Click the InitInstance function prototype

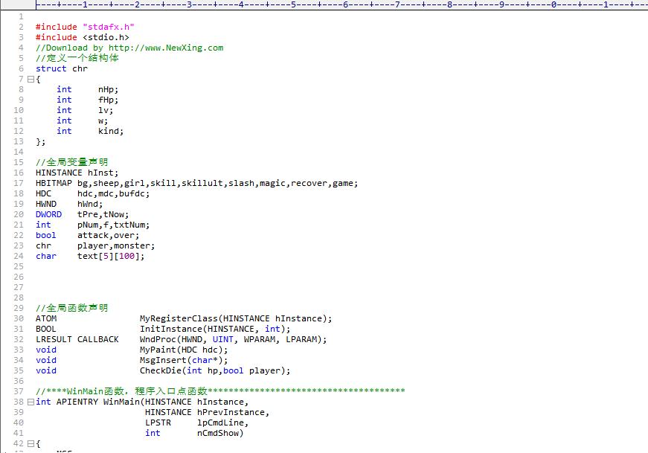pos(215,329)
